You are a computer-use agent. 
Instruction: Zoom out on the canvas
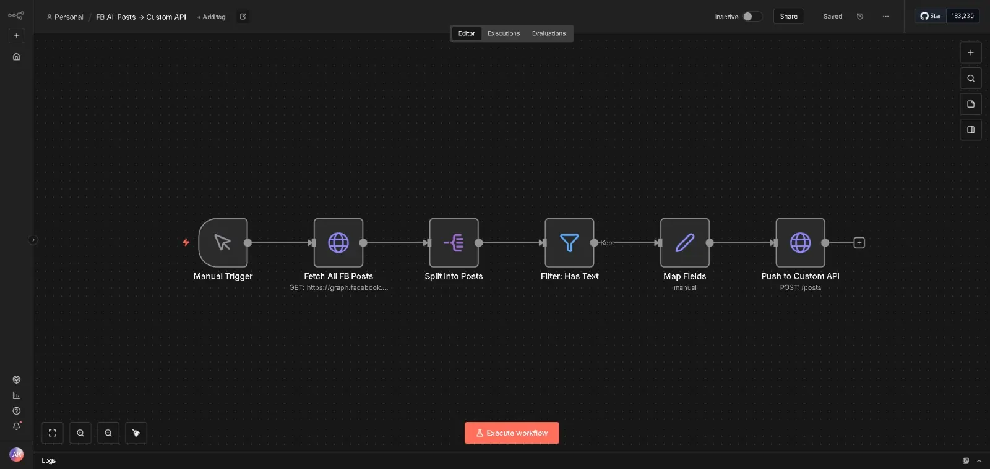[108, 433]
